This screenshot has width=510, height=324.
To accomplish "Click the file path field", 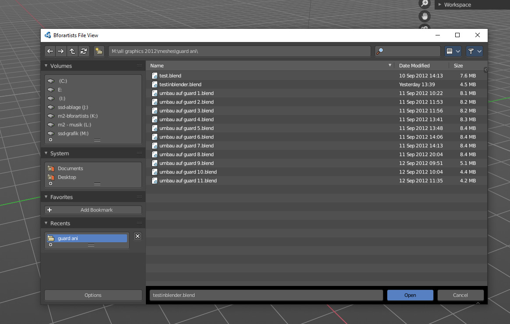I will click(239, 51).
